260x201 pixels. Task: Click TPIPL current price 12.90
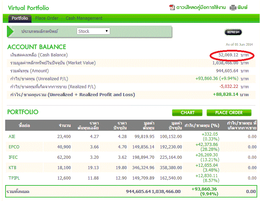121,178
